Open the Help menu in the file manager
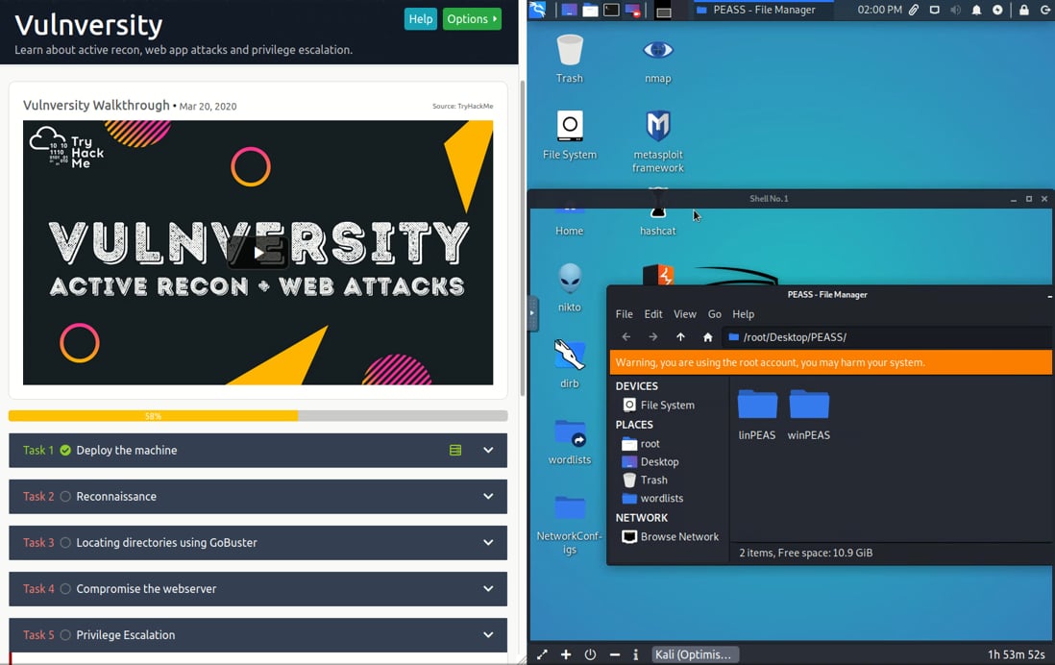 [743, 314]
